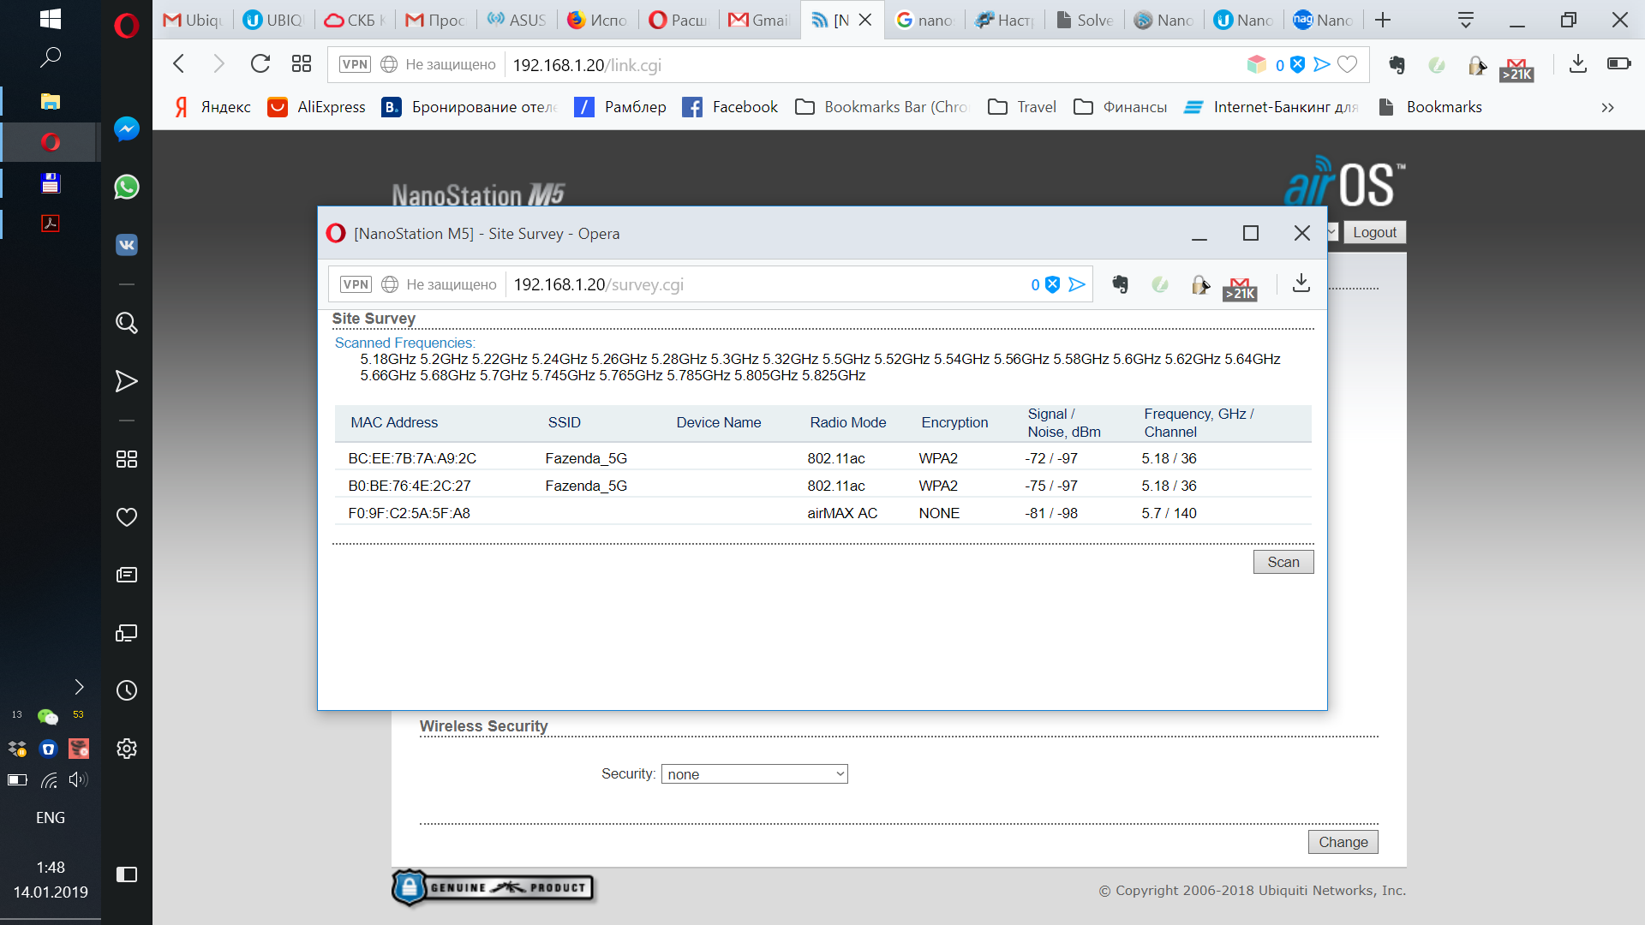The image size is (1645, 925).
Task: Open Speed Dial grid next to reload
Action: pyautogui.click(x=302, y=64)
